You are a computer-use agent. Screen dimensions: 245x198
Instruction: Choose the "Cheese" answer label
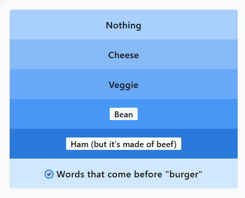tap(123, 55)
